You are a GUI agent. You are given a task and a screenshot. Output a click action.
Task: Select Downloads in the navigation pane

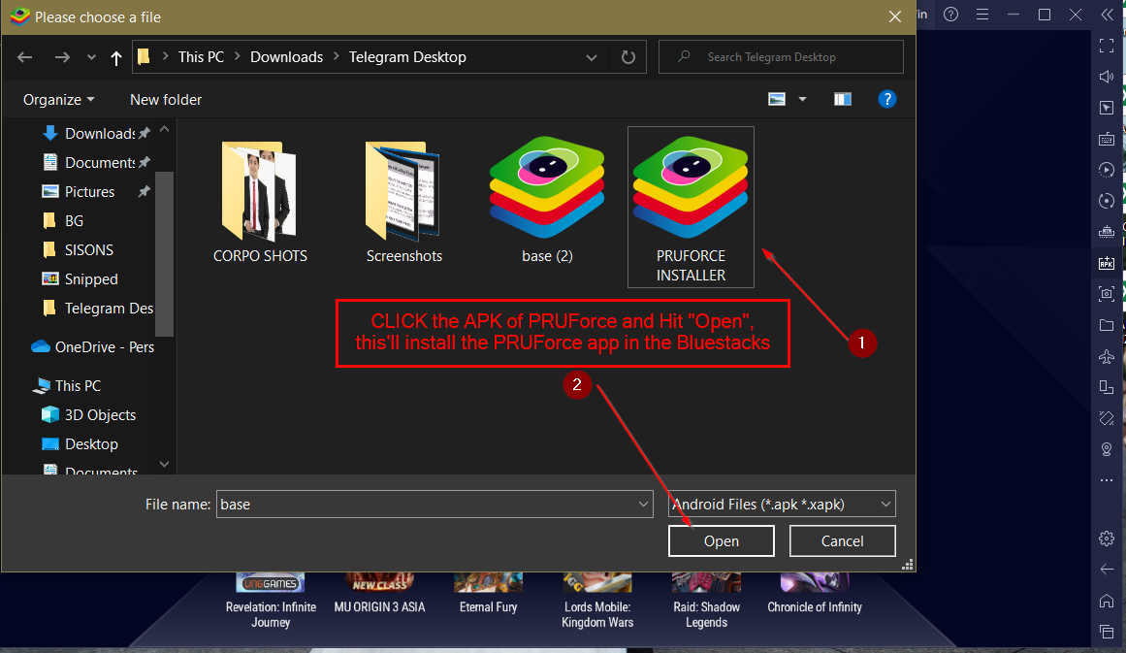tap(97, 134)
